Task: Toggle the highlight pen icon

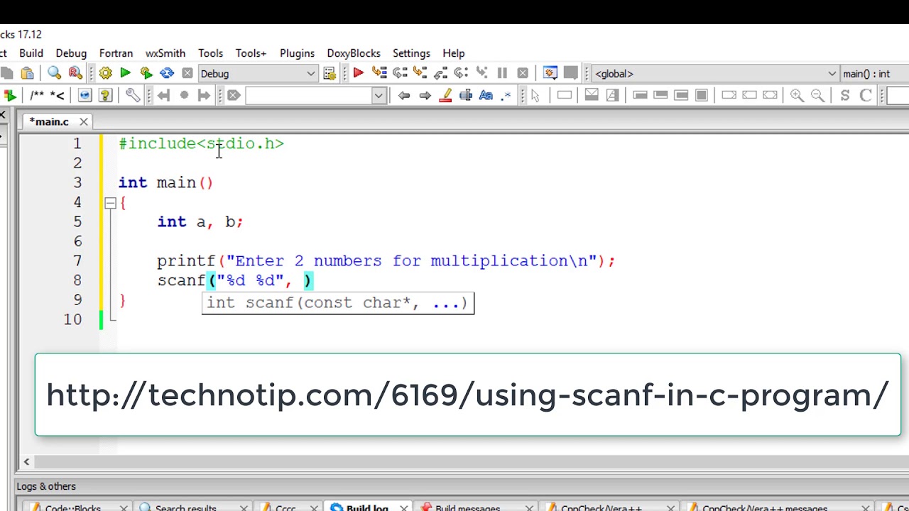Action: coord(445,95)
